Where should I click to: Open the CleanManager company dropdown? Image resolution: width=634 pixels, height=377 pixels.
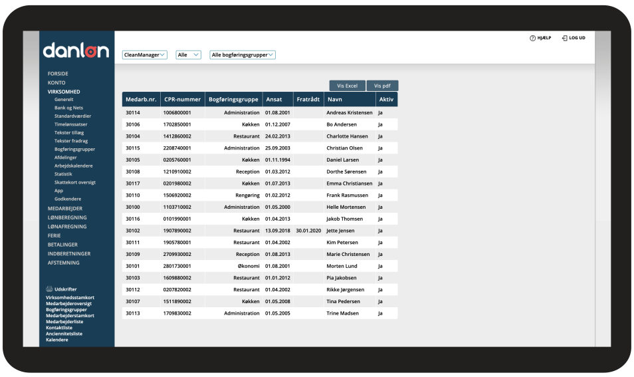pos(144,55)
